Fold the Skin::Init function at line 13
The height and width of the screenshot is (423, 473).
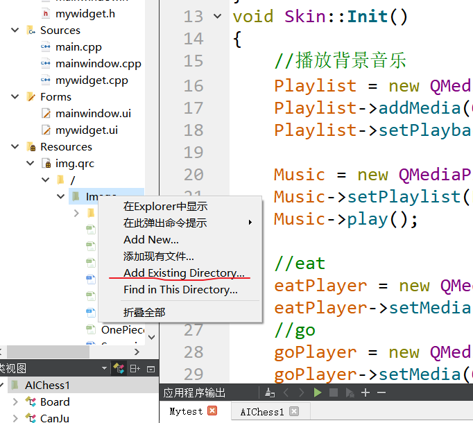pos(217,16)
